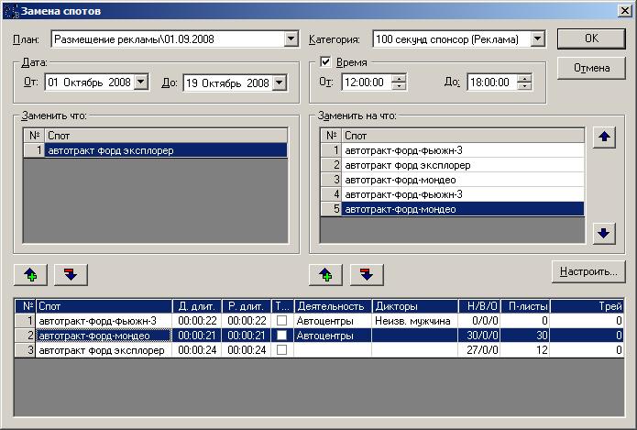Select автотракт-форд-мондео row in bottom table

pyautogui.click(x=319, y=336)
